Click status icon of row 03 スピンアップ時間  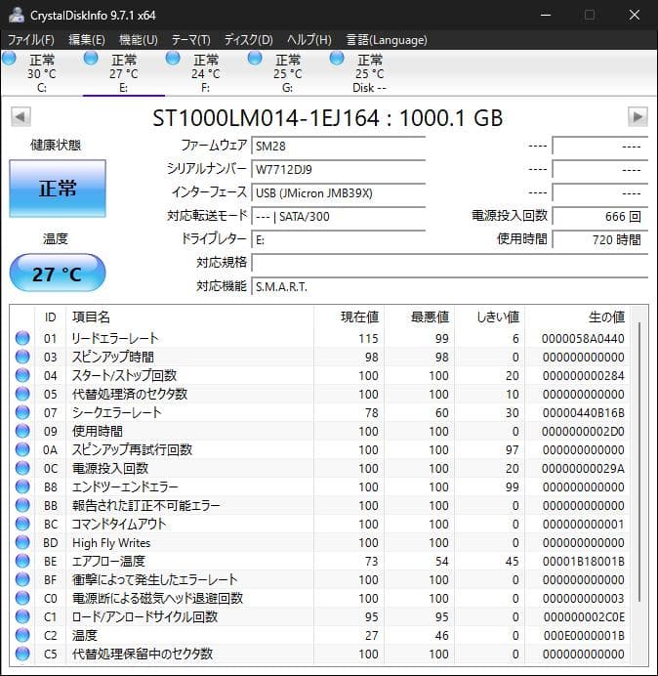pos(22,357)
